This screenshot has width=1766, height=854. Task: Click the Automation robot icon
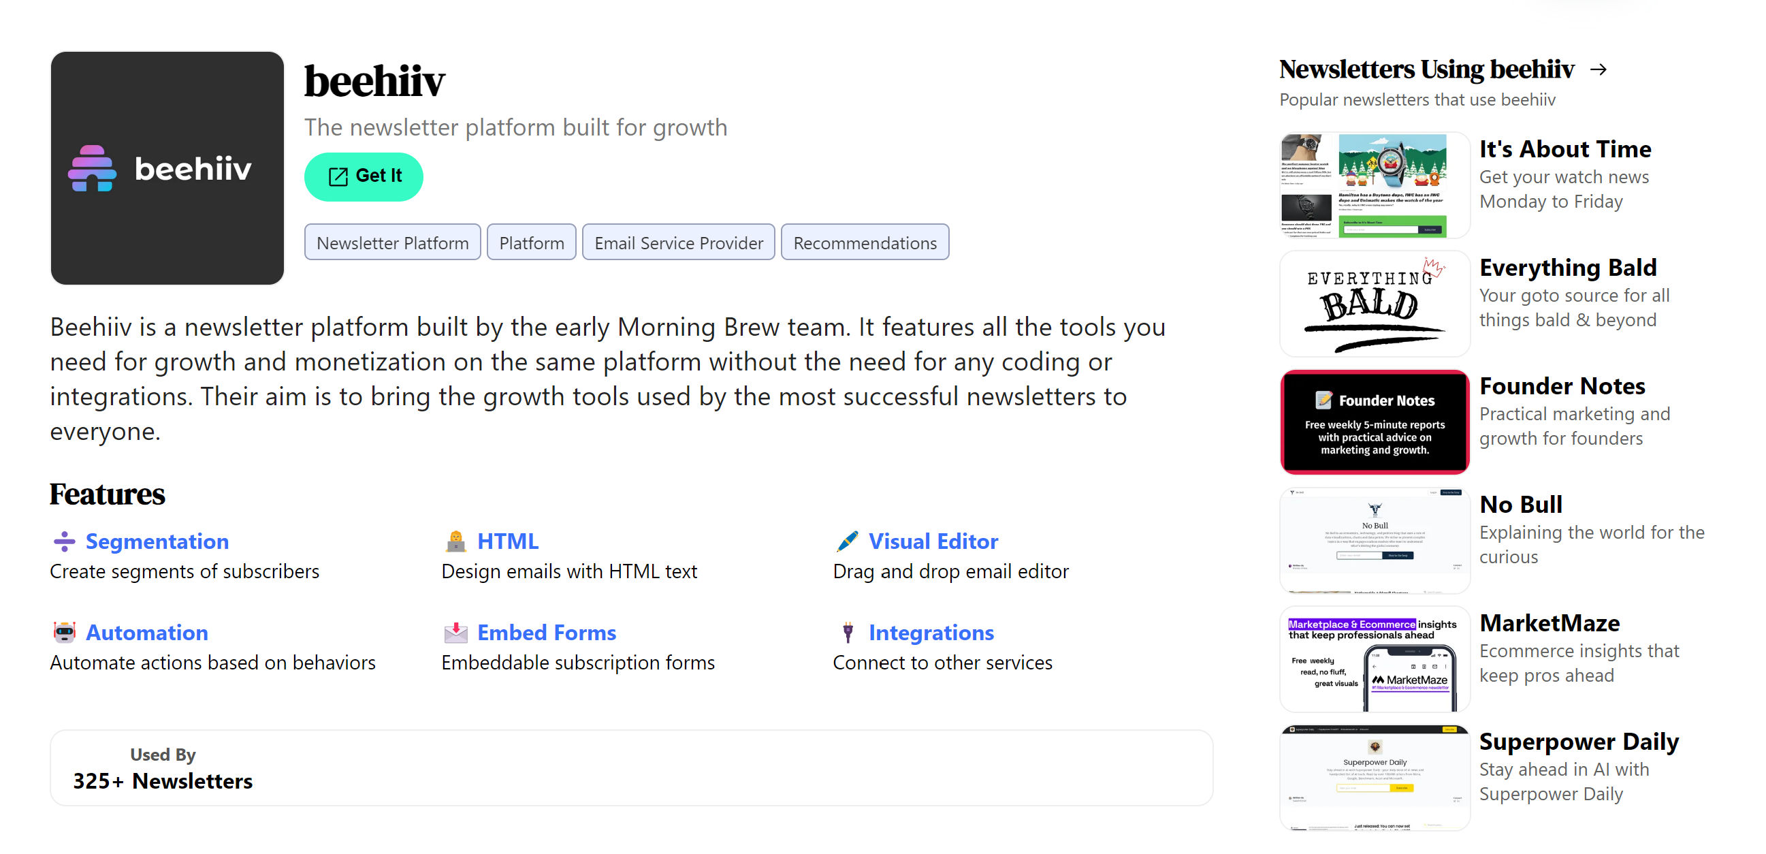pos(65,633)
